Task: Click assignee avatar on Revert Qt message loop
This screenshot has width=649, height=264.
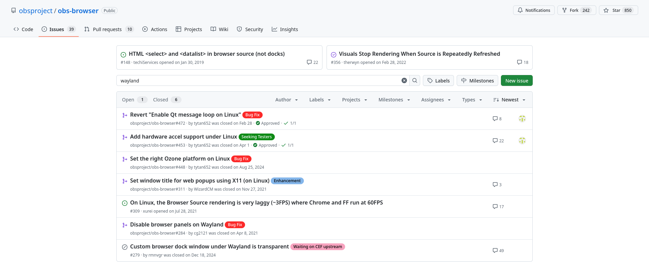Action: pos(522,119)
